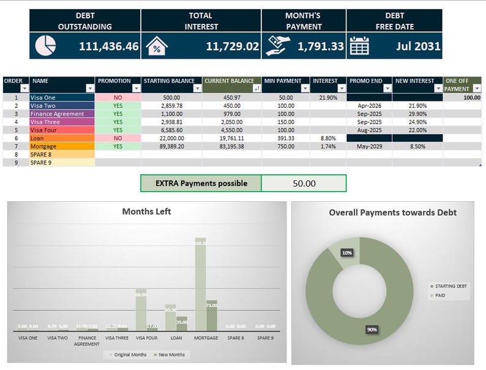The width and height of the screenshot is (486, 370).
Task: Select the debt free date Jul 2031
Action: (x=418, y=46)
